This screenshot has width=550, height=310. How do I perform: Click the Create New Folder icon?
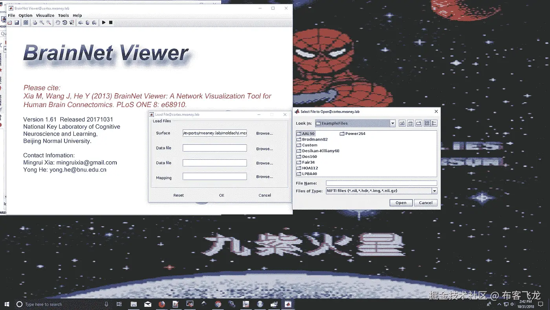[x=418, y=123]
